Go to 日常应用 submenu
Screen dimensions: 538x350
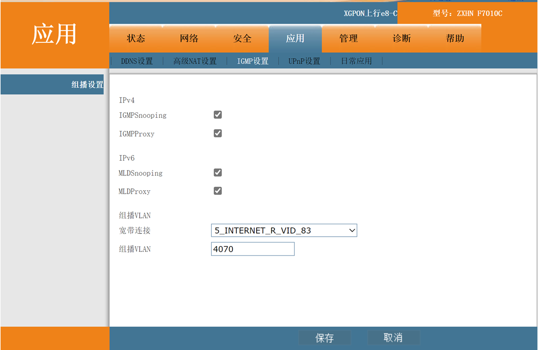pyautogui.click(x=356, y=61)
